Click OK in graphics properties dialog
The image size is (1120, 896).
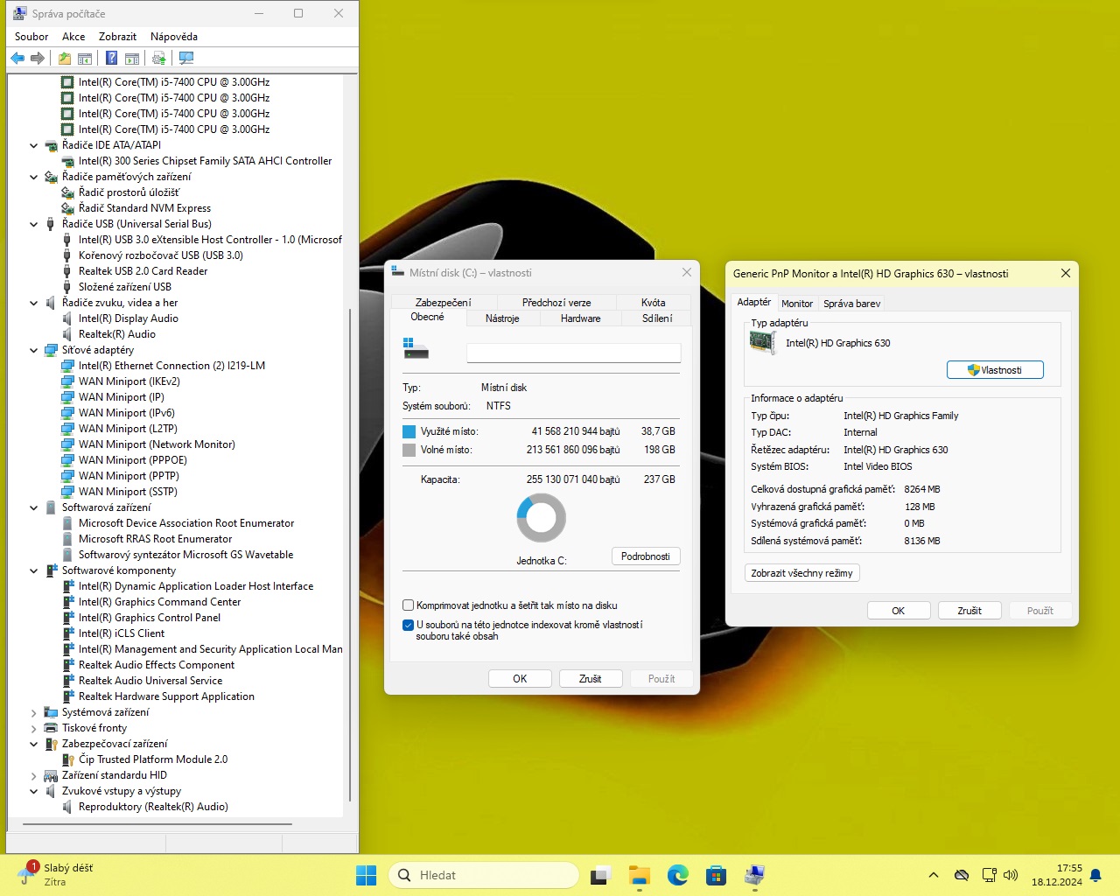(899, 611)
